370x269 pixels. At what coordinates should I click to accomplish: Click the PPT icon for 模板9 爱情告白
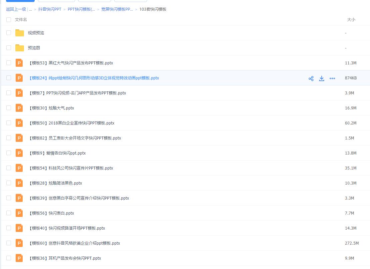pyautogui.click(x=19, y=153)
